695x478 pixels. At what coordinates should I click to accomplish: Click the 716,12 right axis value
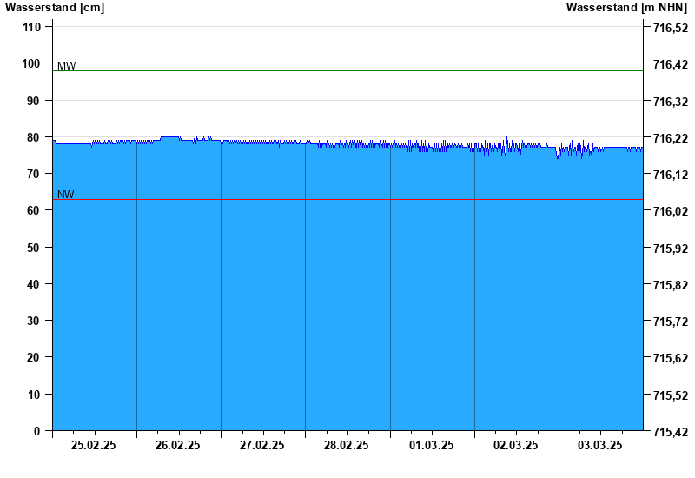(671, 175)
